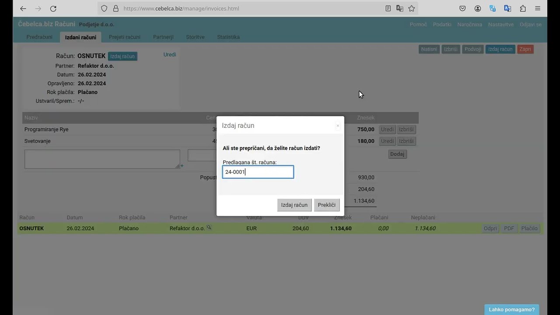
Task: Open the Nastavitve link
Action: (501, 24)
